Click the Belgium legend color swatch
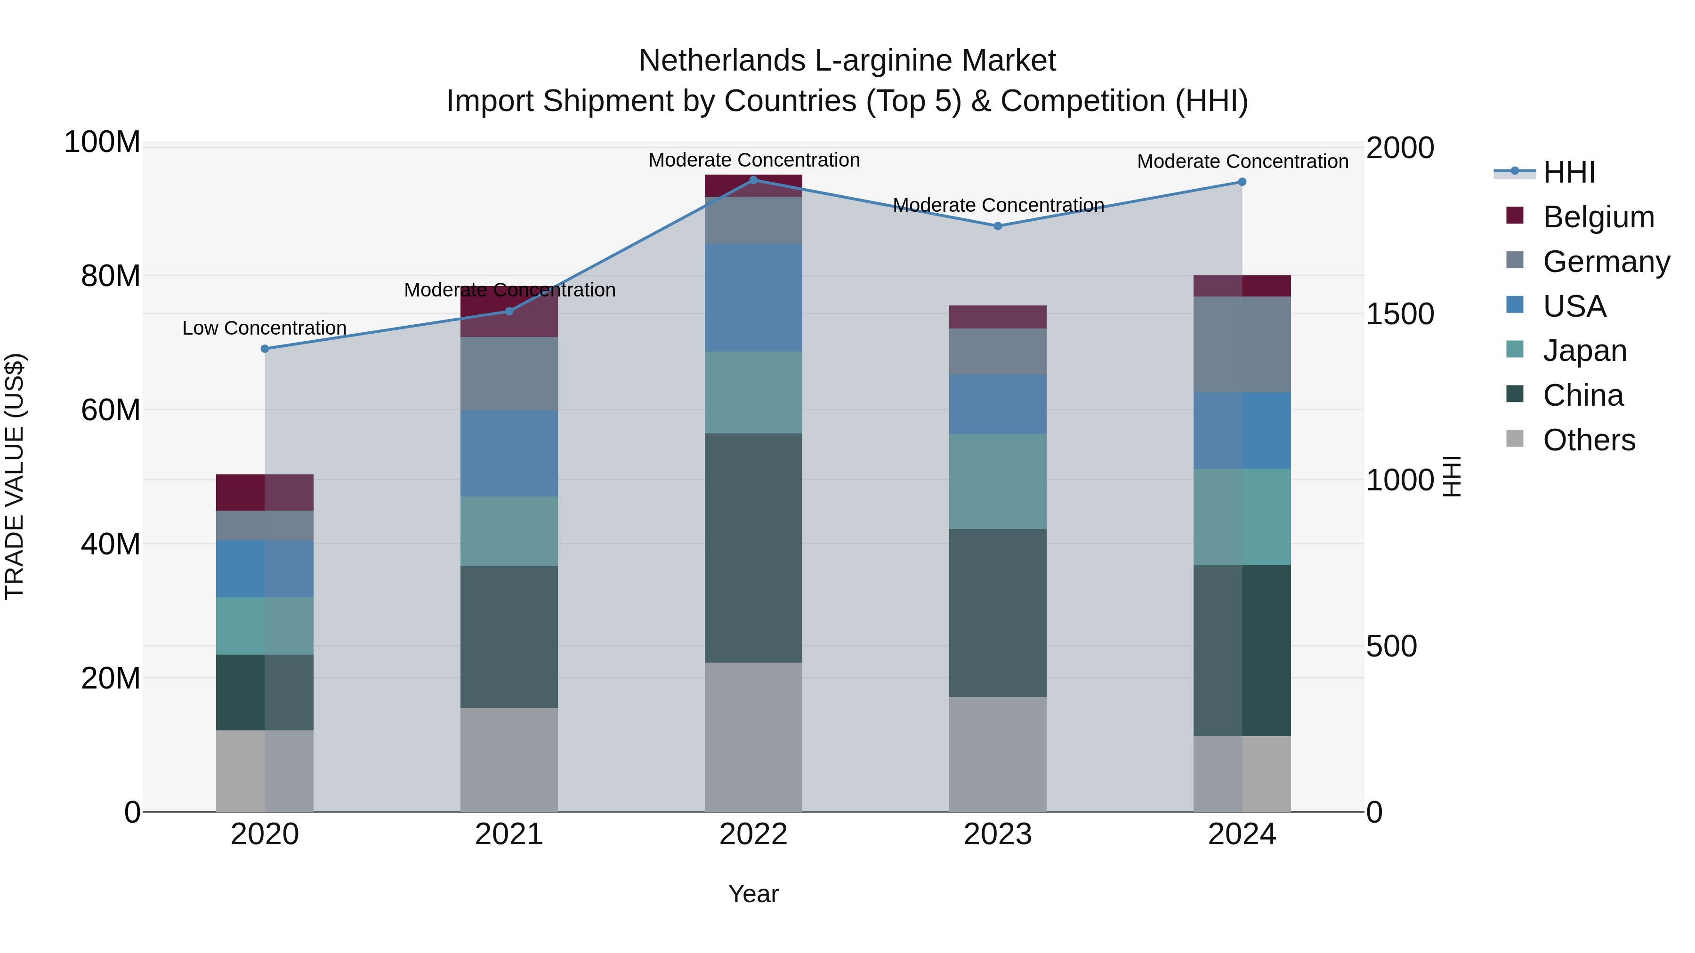The height and width of the screenshot is (953, 1695). (x=1515, y=216)
